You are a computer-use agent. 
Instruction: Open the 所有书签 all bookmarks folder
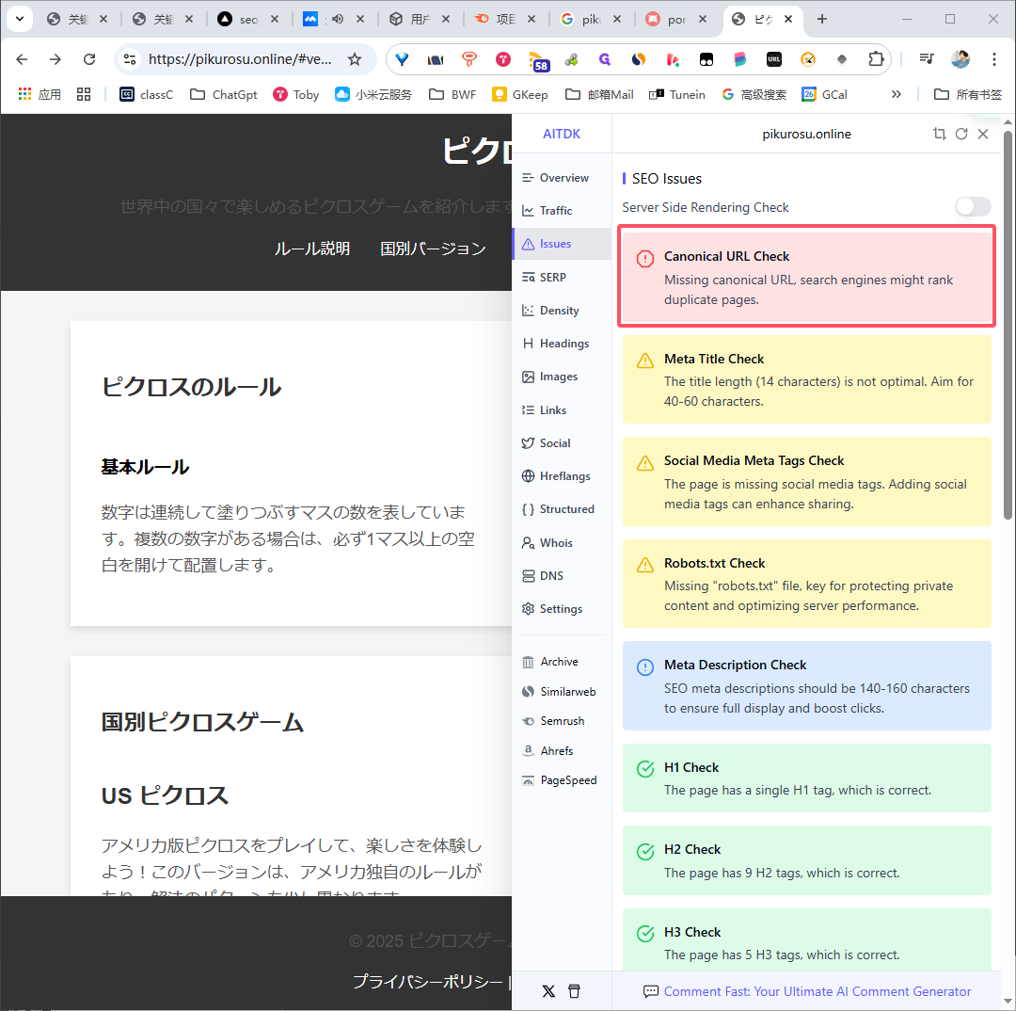click(968, 95)
